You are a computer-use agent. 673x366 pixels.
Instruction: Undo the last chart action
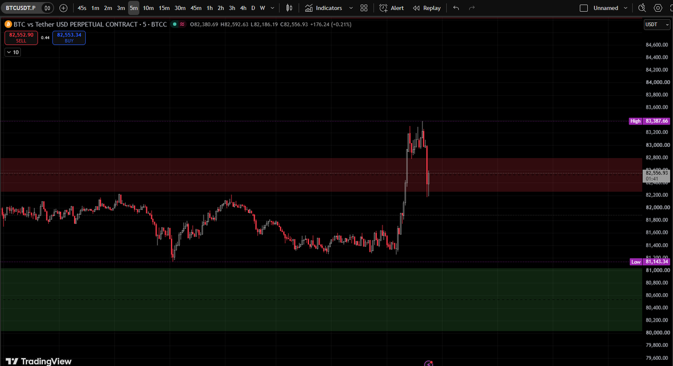pos(456,8)
